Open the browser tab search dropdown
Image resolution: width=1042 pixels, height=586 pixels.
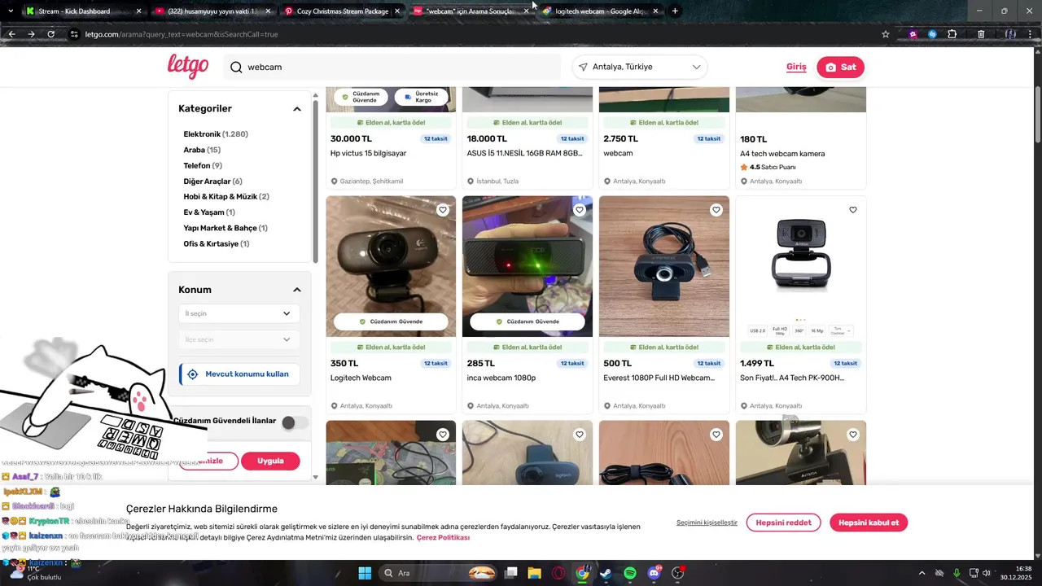[11, 11]
